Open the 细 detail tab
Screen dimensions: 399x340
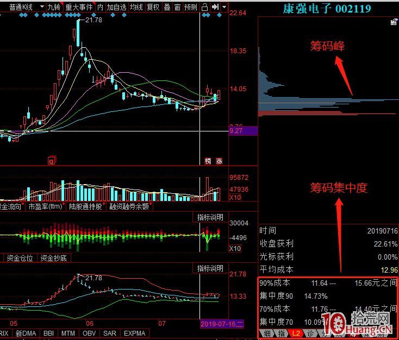(267, 333)
